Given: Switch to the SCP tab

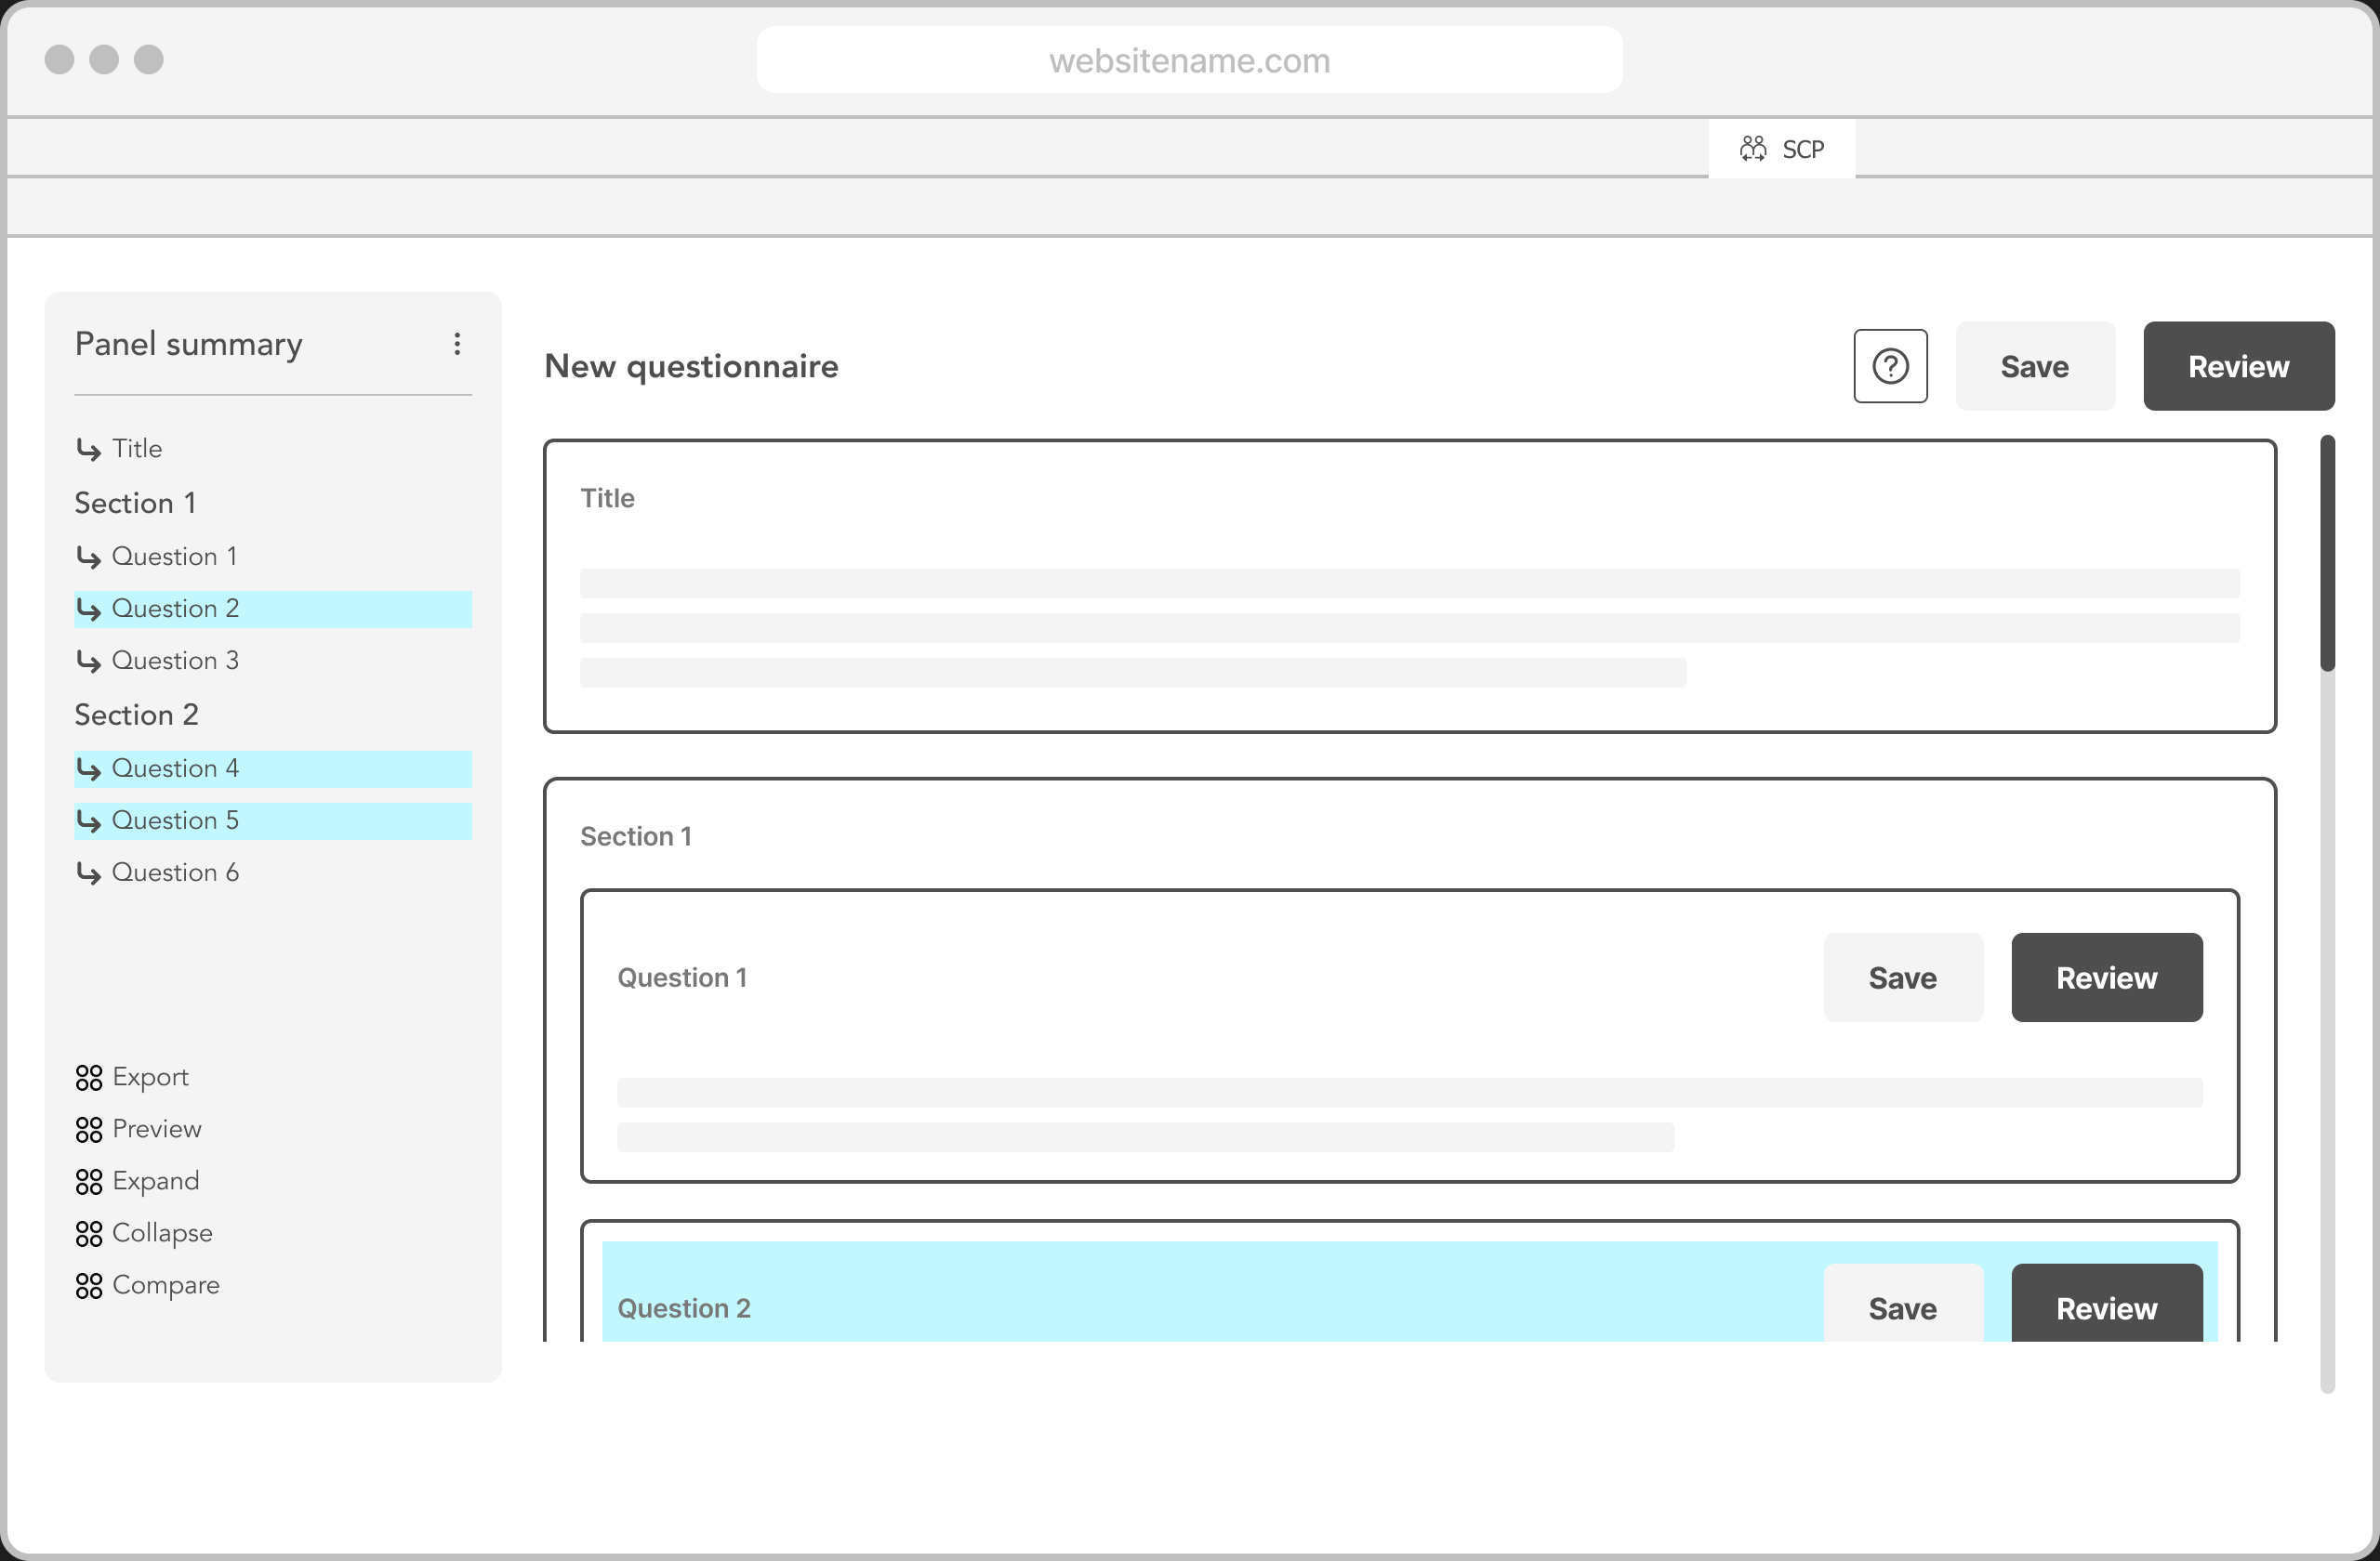Looking at the screenshot, I should (x=1781, y=149).
